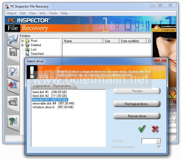Click the Searched folder icon
Viewport: 181px width, 159px height.
[27, 54]
